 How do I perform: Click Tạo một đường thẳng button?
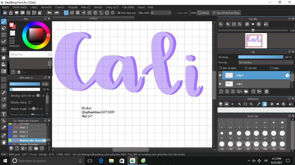tap(226, 13)
